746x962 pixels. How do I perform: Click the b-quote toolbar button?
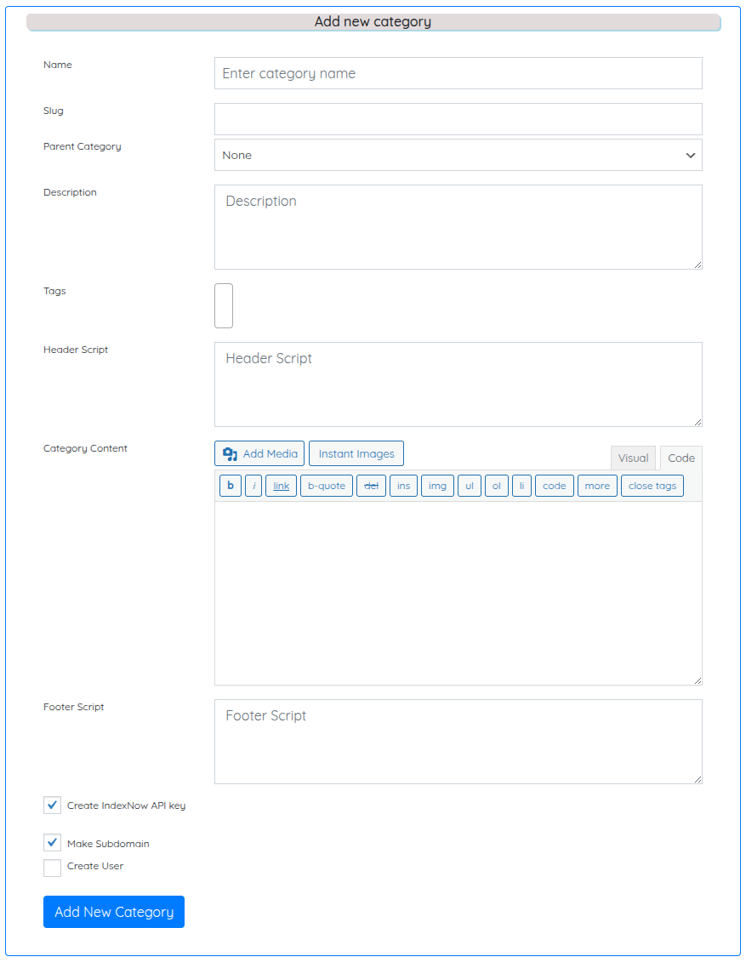[327, 486]
